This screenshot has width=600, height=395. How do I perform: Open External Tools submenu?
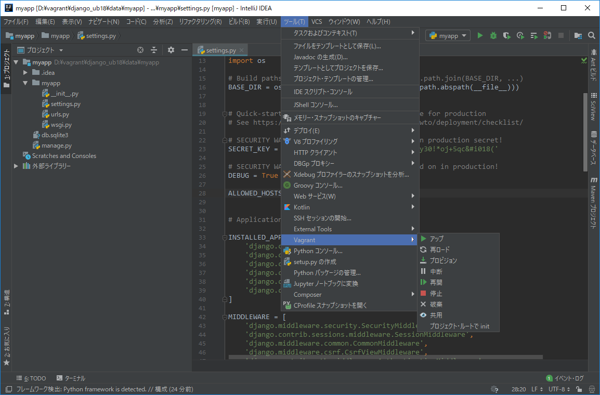click(350, 229)
